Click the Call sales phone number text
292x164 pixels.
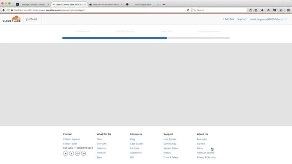(78, 148)
